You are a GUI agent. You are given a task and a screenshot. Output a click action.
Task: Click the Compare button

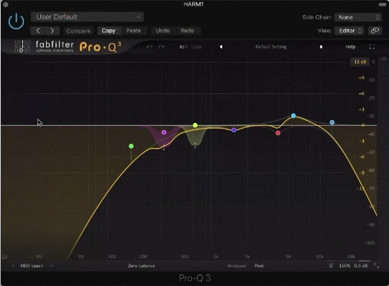(x=78, y=31)
